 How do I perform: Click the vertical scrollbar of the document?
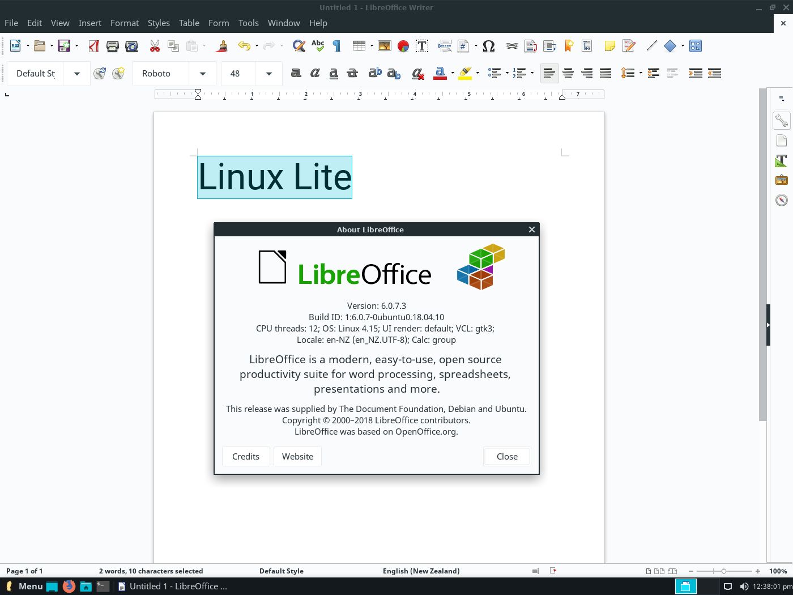tap(762, 255)
